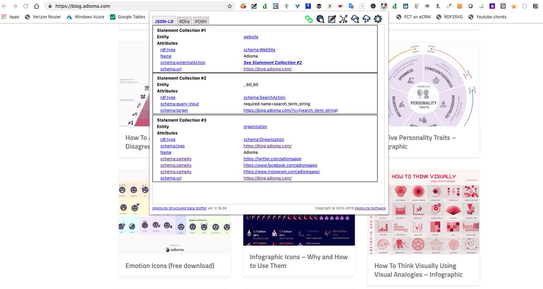Click the pencil edit icon in sniffer popup
Image resolution: width=543 pixels, height=289 pixels.
coord(332,19)
